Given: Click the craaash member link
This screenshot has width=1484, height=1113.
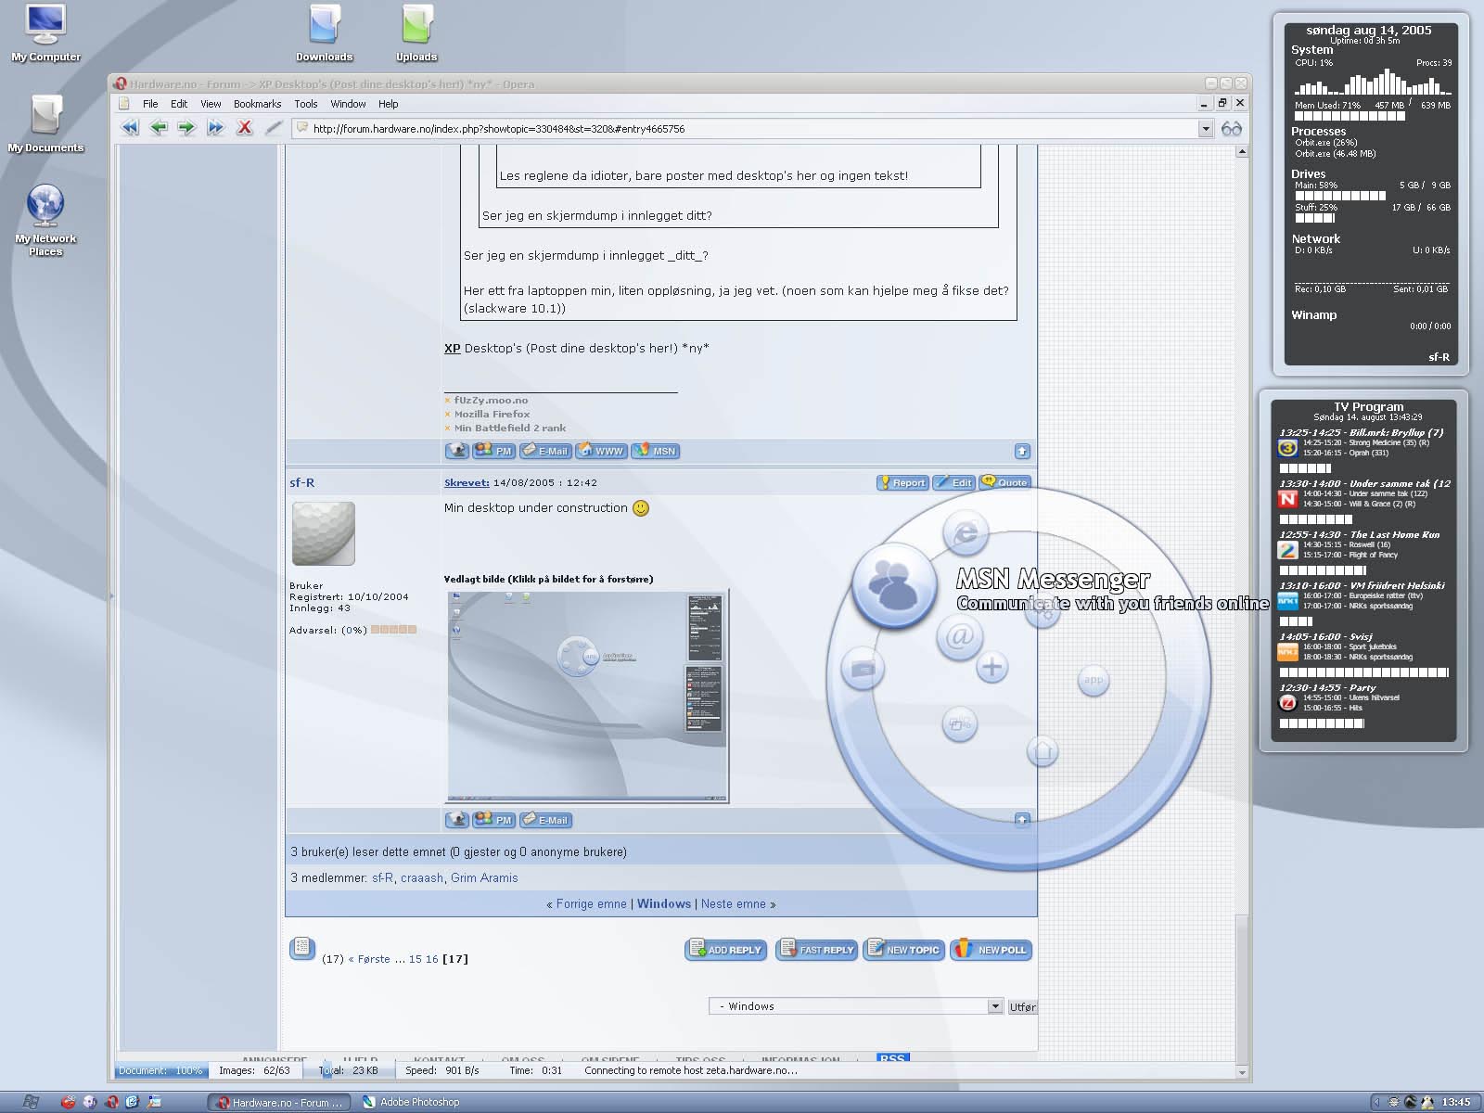Looking at the screenshot, I should [422, 877].
